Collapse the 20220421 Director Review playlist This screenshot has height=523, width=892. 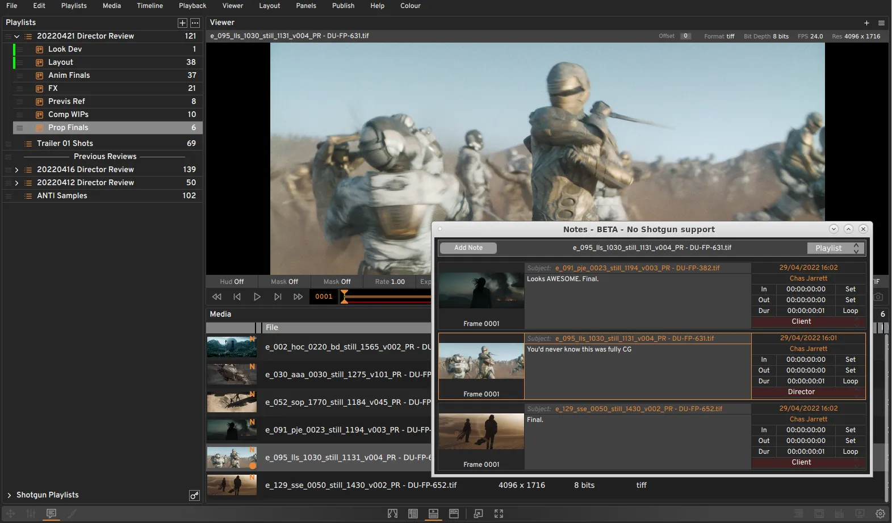16,36
